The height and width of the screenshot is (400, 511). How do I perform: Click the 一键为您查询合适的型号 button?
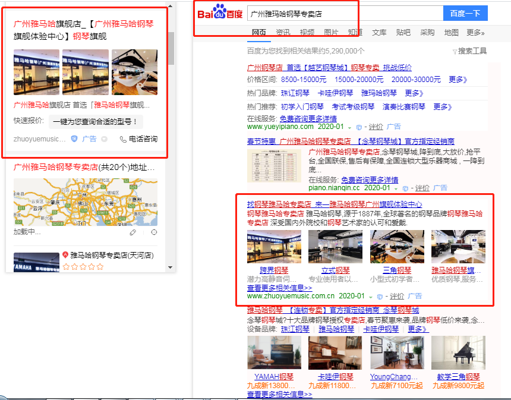point(96,122)
